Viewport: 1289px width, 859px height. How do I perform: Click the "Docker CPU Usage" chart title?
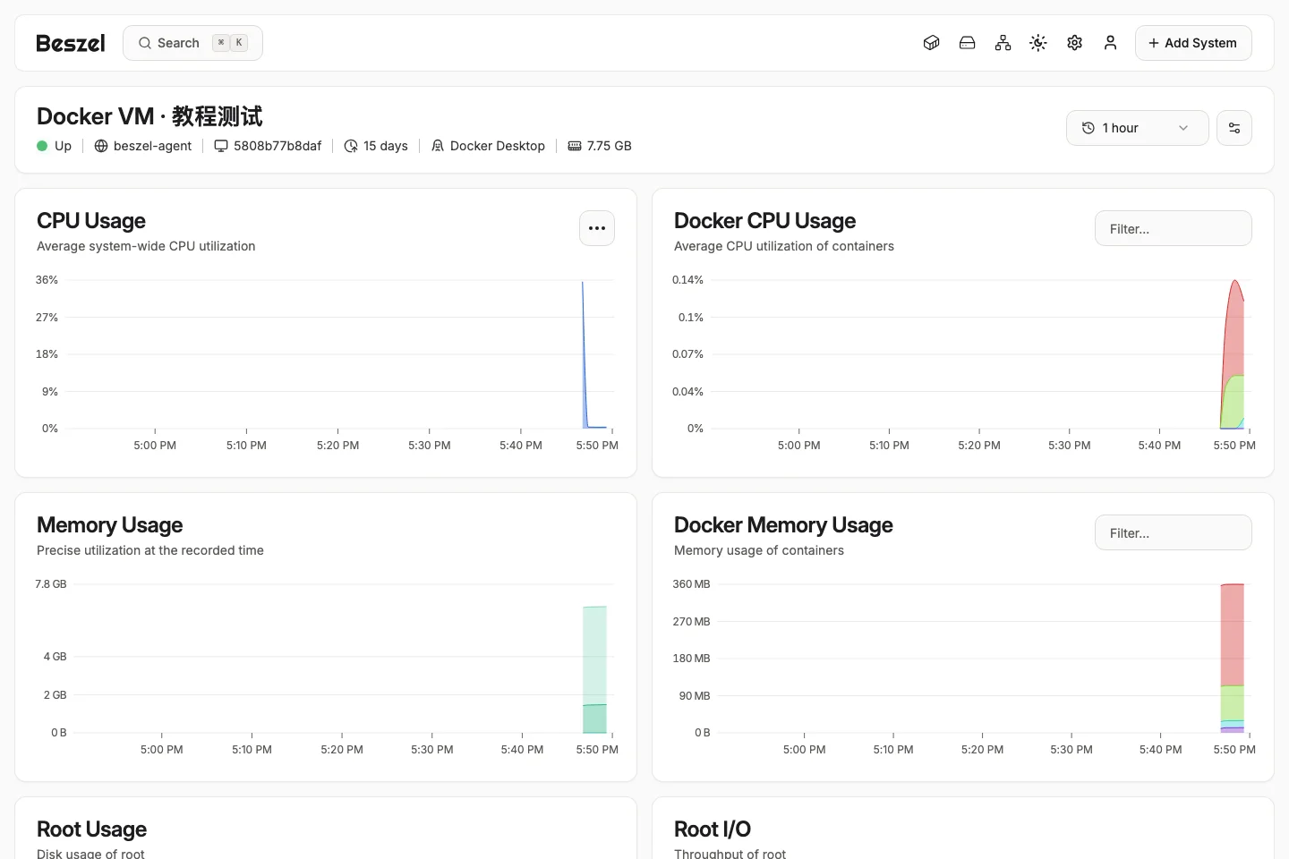pos(765,221)
